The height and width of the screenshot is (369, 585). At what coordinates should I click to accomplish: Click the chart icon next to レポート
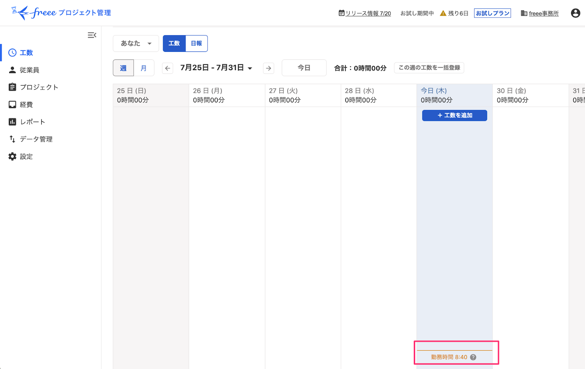click(x=12, y=122)
